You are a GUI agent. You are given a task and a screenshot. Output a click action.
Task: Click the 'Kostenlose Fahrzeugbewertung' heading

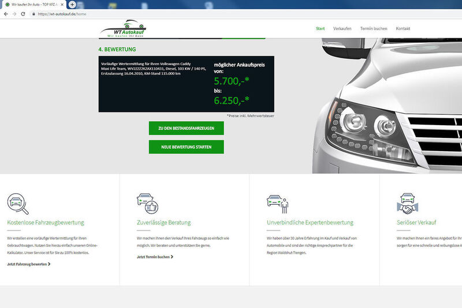[46, 223]
